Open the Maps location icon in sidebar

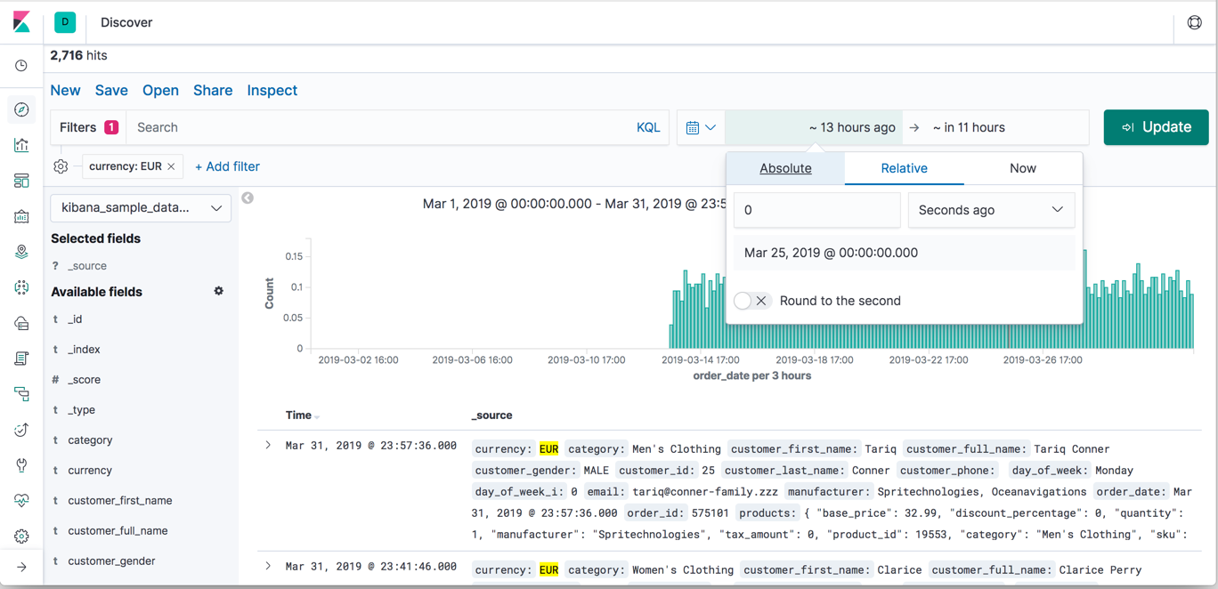tap(22, 252)
